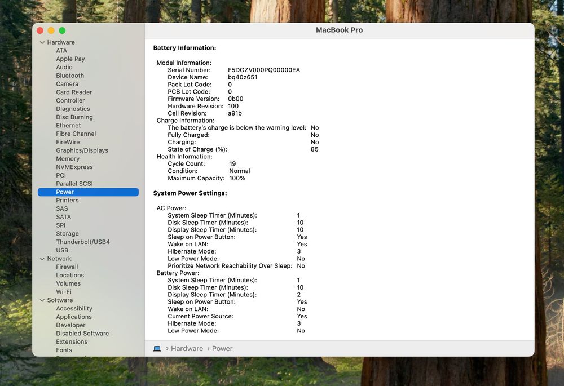Select Volumes under Network
The width and height of the screenshot is (564, 386).
tap(68, 283)
